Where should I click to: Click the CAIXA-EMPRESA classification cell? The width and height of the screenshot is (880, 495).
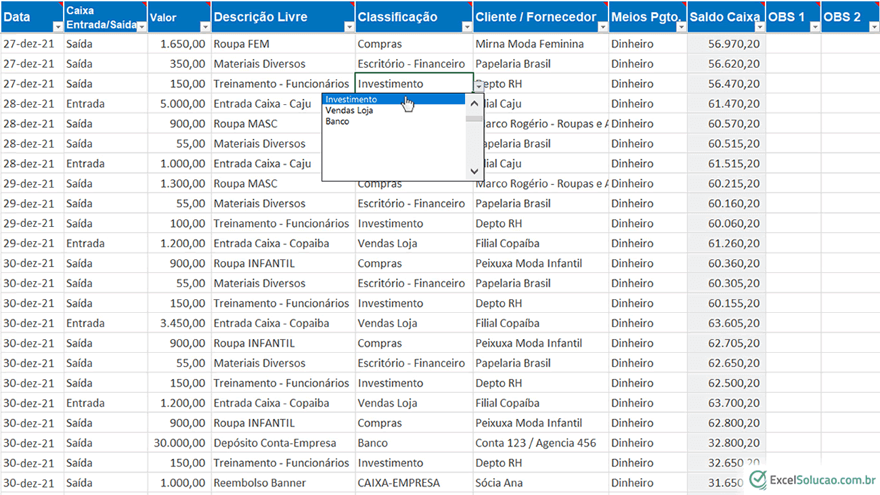(414, 483)
